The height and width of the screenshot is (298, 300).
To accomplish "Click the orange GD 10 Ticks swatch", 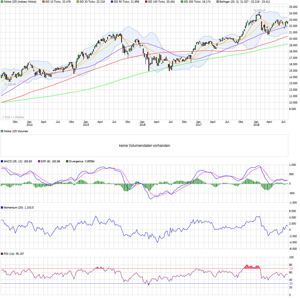I will pos(43,2).
